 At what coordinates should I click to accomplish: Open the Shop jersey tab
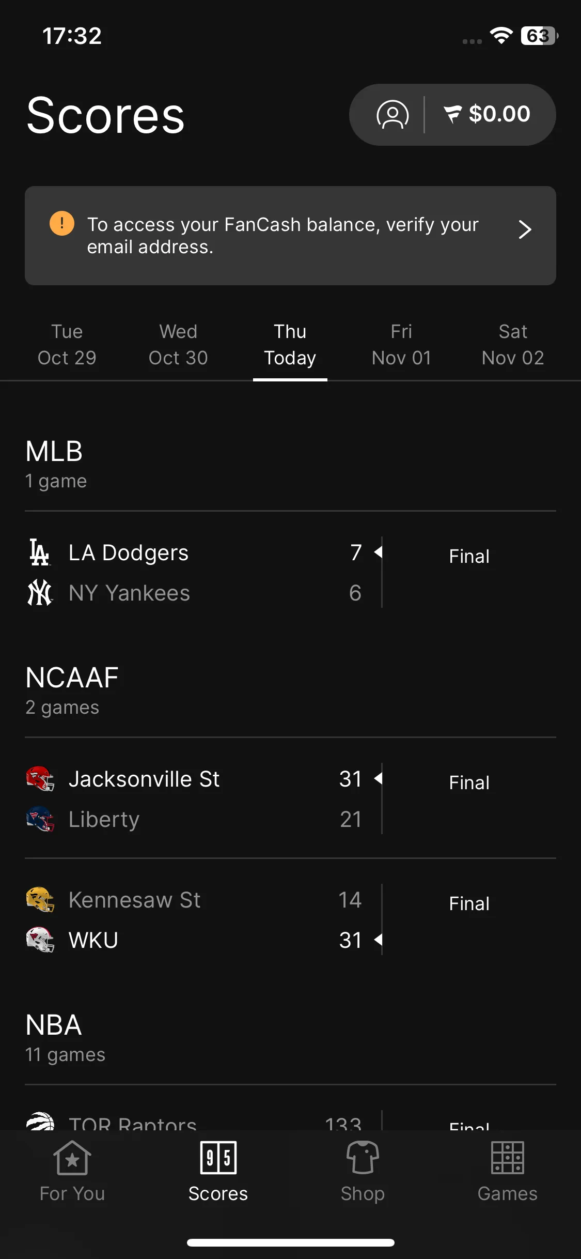pyautogui.click(x=363, y=1172)
